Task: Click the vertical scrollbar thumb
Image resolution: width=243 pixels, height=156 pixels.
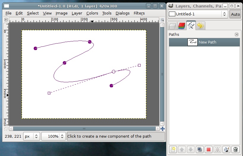Action: click(x=162, y=74)
